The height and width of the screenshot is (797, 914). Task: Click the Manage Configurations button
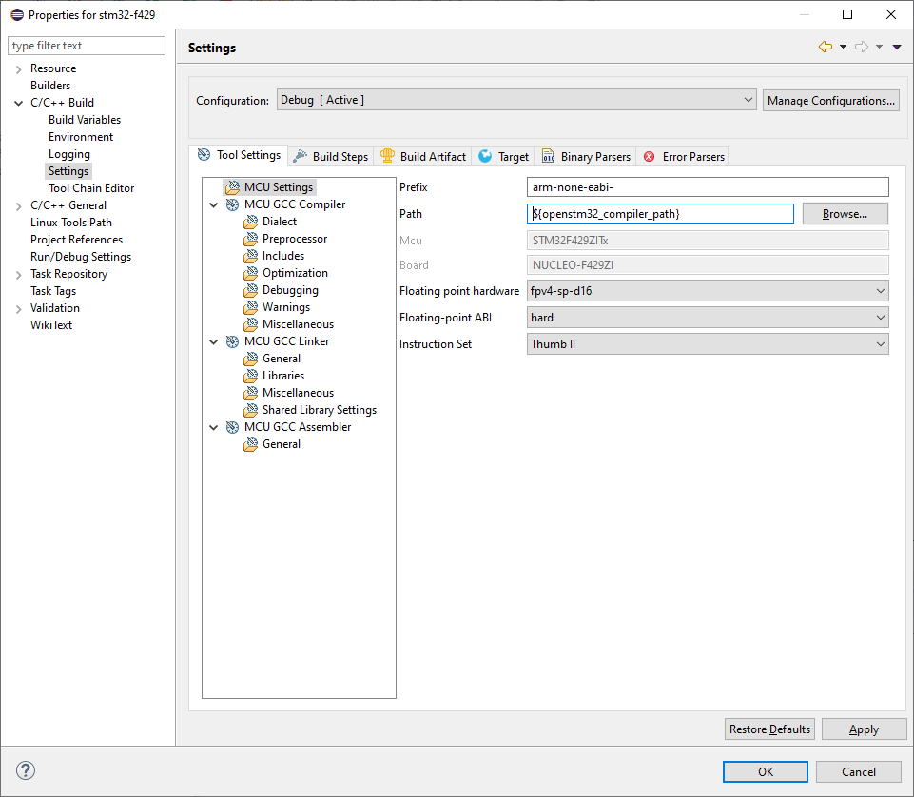click(x=830, y=100)
